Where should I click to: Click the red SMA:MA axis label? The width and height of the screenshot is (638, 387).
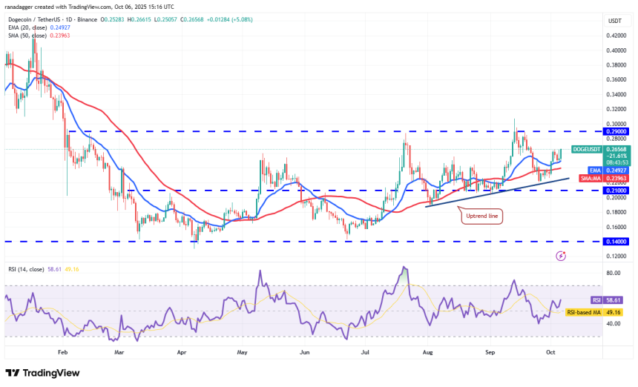coord(588,178)
